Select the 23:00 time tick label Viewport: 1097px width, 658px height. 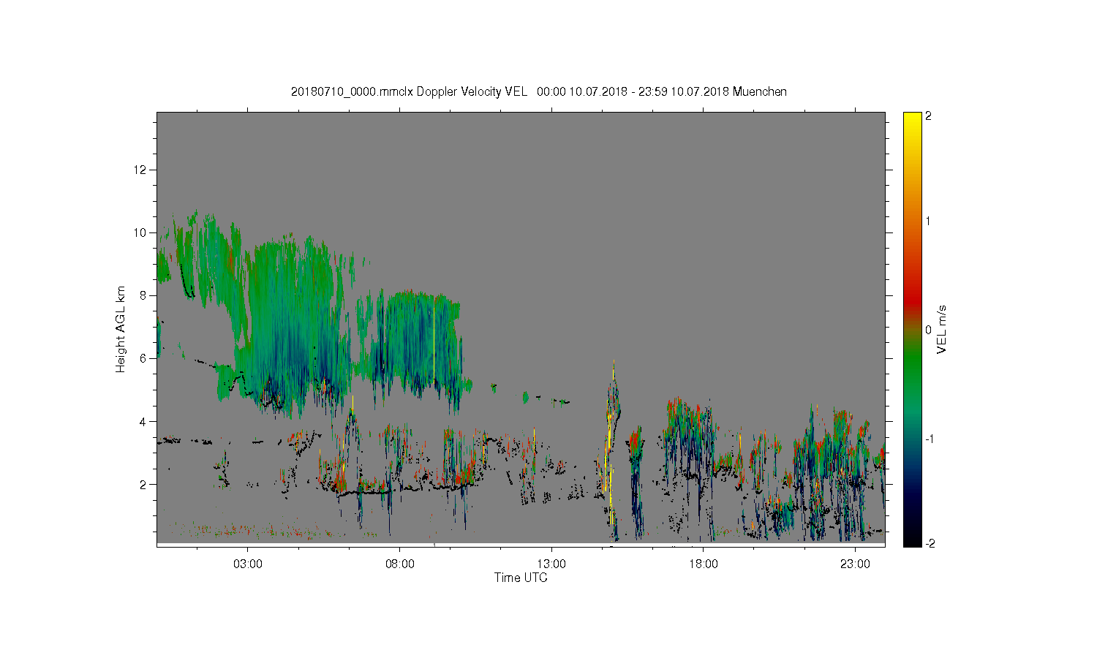pyautogui.click(x=855, y=564)
